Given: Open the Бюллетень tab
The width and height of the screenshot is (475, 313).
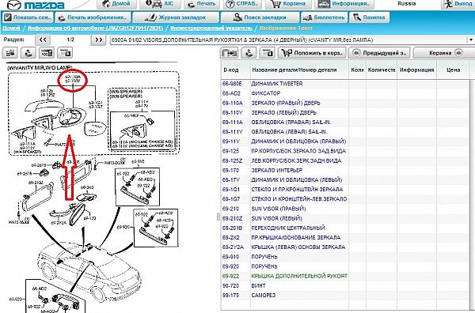Looking at the screenshot, I should 324,17.
